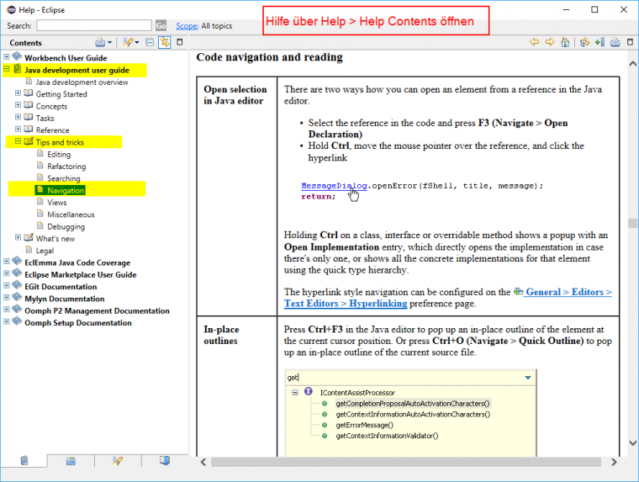Viewport: 639px width, 482px height.
Task: Select the Editing topic
Action: (59, 154)
